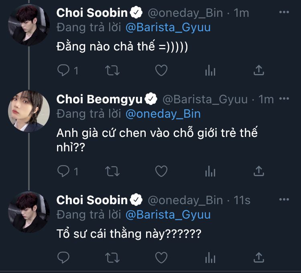
Task: View analytics of Soobin's last tweet
Action: (210, 257)
